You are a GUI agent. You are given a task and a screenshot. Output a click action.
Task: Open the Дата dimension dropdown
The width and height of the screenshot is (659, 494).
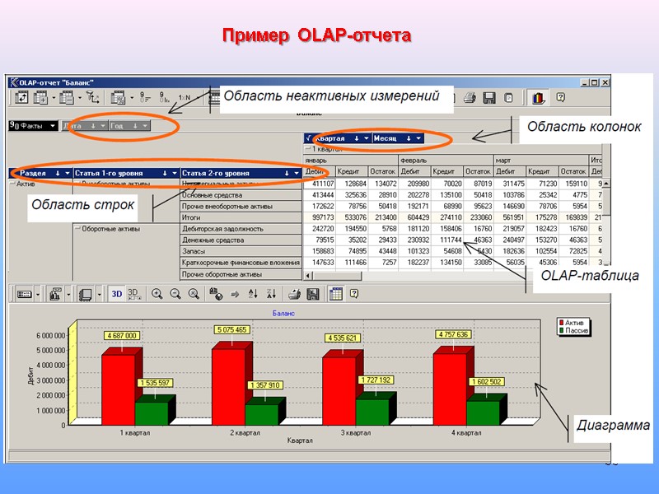click(x=103, y=125)
